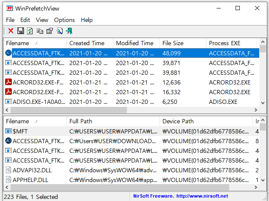
Task: Click the C:\Windows\SysWOW64\adv... path cell
Action: [x=113, y=170]
